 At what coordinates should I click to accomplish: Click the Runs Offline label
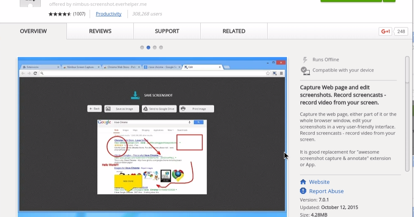coord(326,60)
